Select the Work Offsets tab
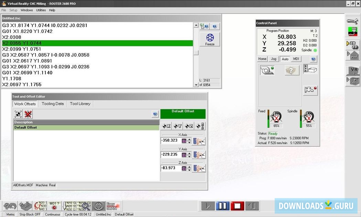Viewport: 361px width, 217px height. (x=25, y=104)
